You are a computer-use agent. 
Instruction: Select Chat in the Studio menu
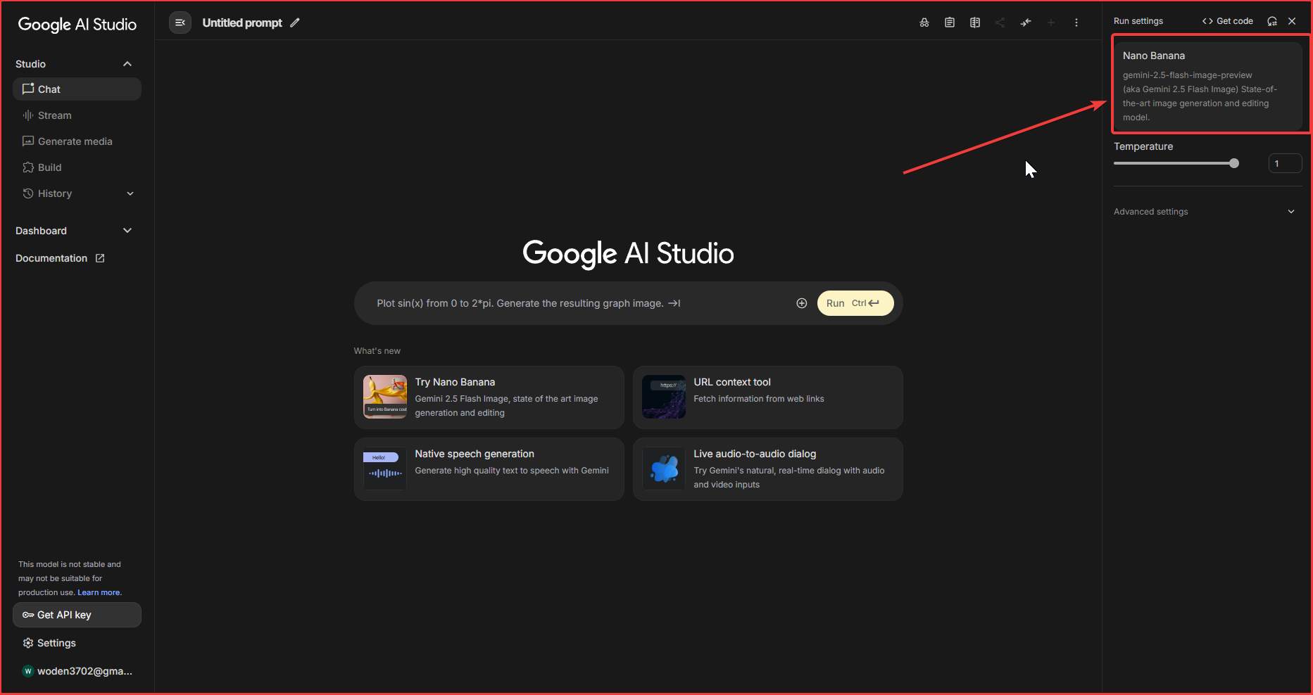(x=77, y=89)
